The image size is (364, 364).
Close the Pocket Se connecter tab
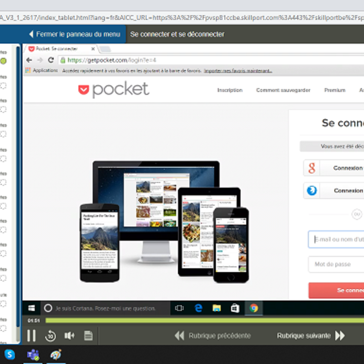[x=93, y=49]
